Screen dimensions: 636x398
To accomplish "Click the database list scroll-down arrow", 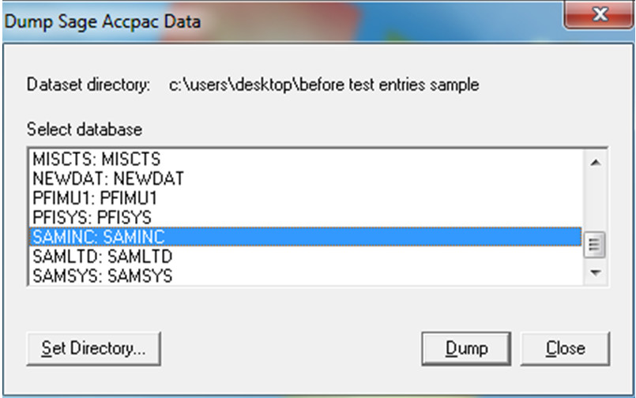I will pyautogui.click(x=596, y=272).
